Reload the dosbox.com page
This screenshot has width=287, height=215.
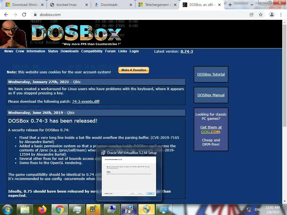coord(24,15)
